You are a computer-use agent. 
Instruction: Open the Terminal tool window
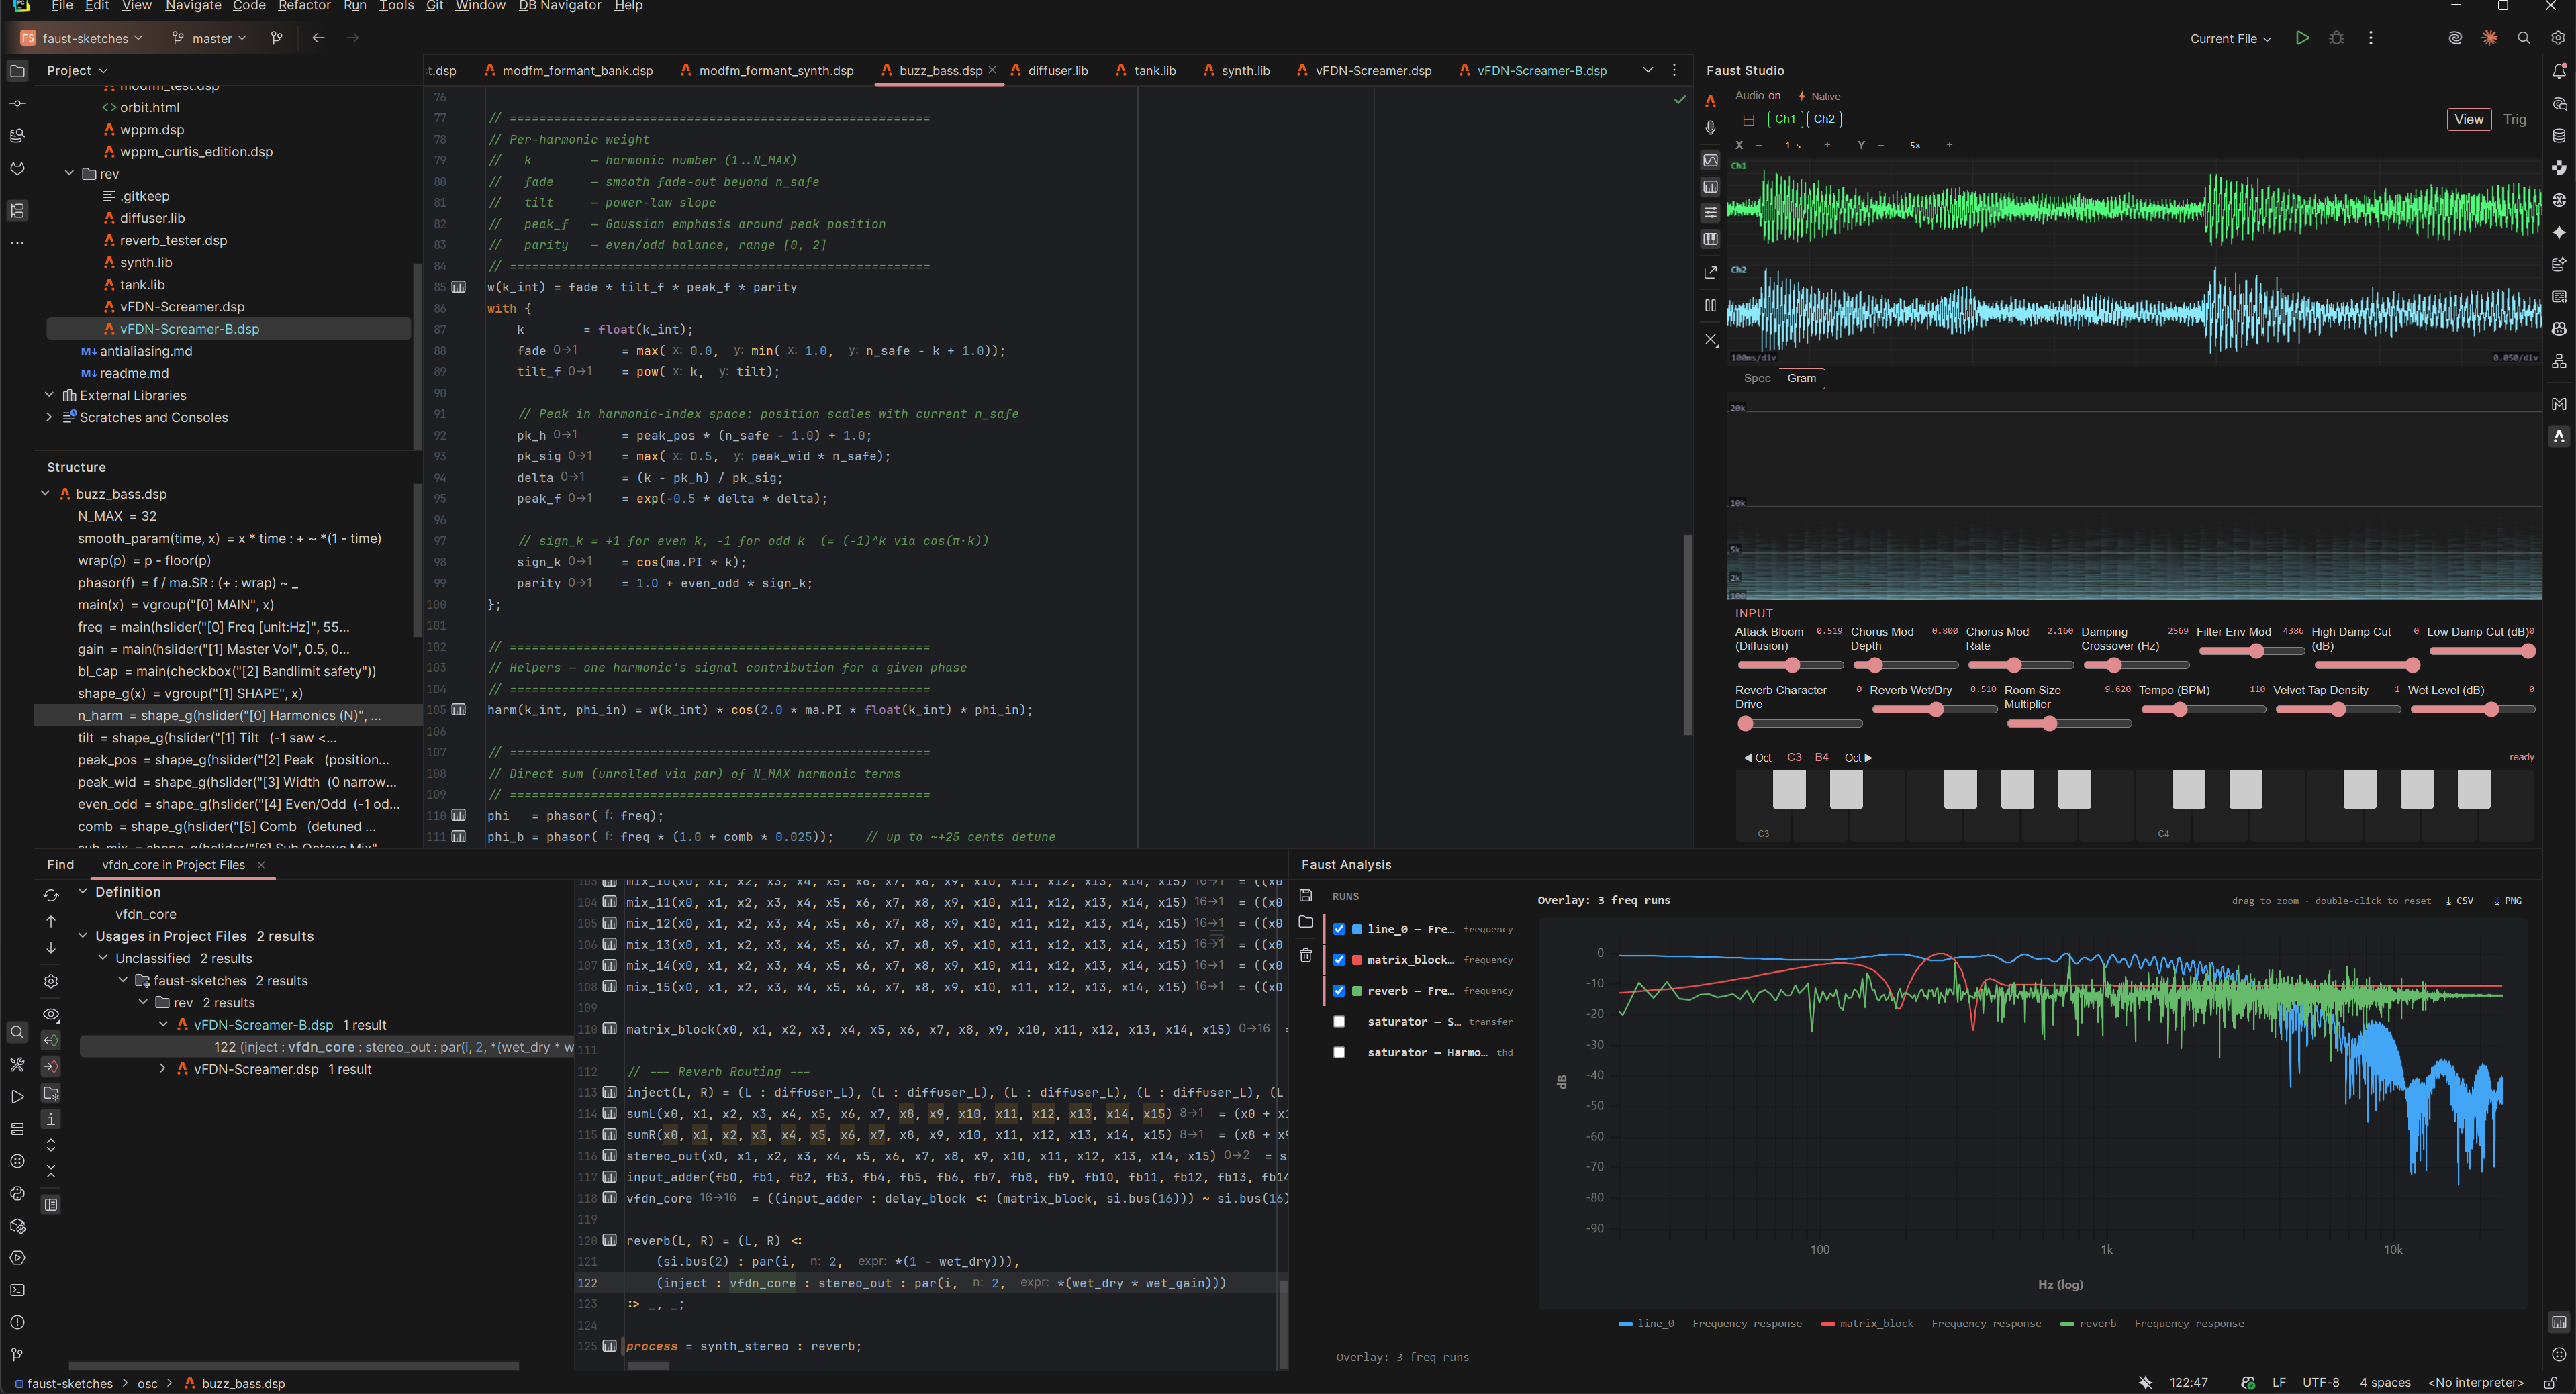[x=17, y=1291]
